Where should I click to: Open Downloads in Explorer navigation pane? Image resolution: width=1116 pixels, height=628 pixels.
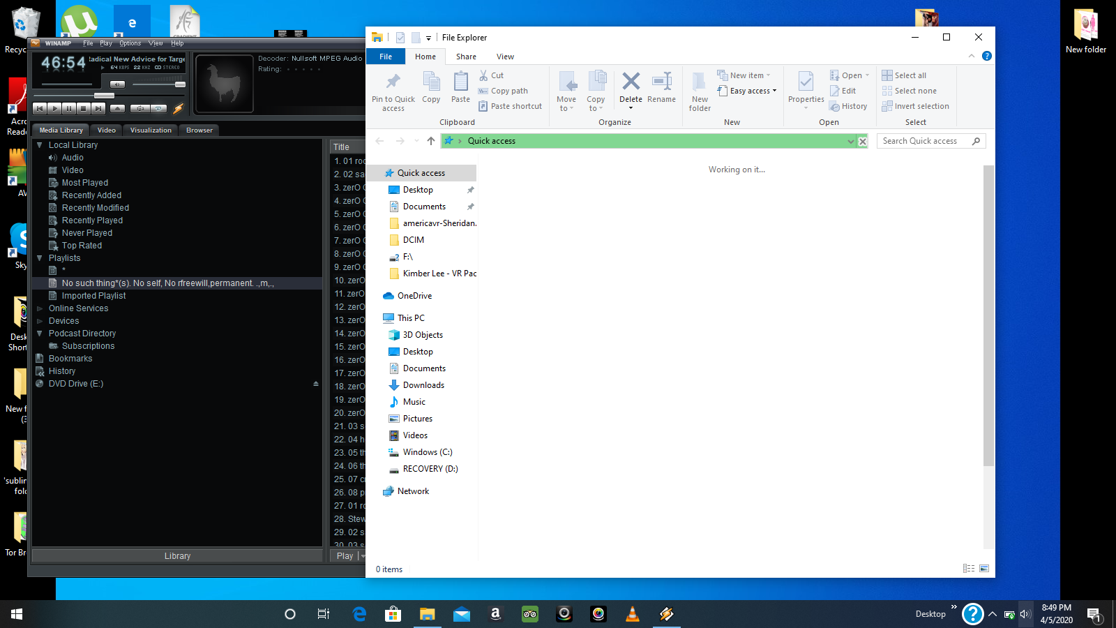coord(423,385)
